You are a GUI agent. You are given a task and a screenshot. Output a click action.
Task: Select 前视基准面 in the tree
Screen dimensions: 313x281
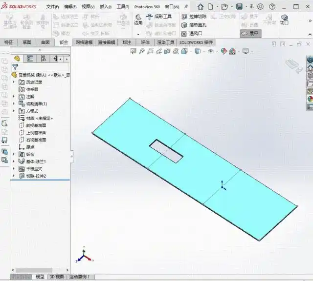33,125
